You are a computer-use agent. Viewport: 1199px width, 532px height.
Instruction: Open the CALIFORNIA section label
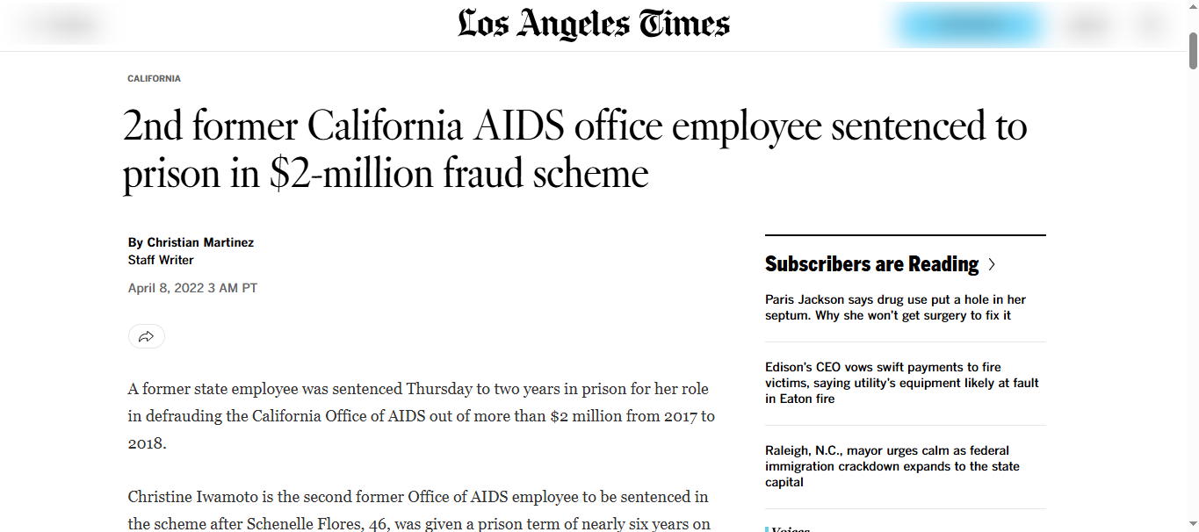[154, 78]
